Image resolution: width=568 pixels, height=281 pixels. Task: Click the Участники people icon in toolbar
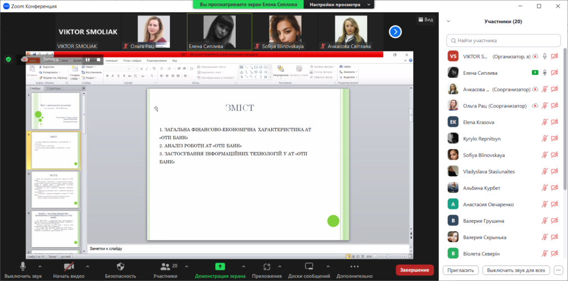[x=165, y=267]
